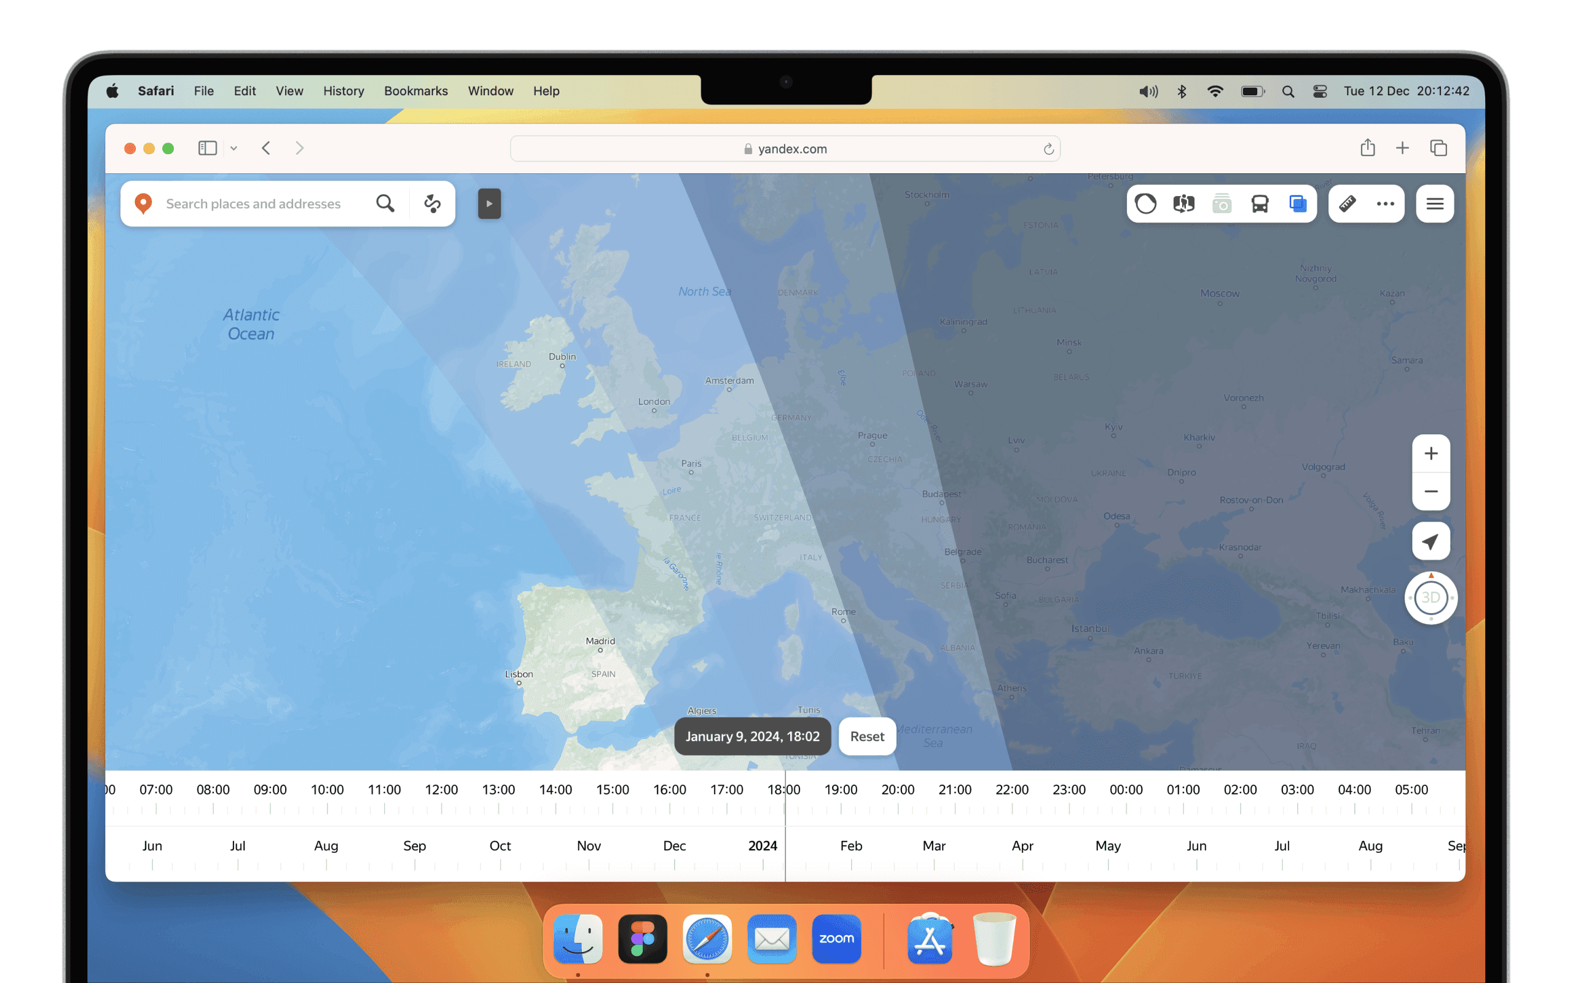Show public transport bus layer
Viewport: 1573px width, 983px height.
tap(1260, 203)
